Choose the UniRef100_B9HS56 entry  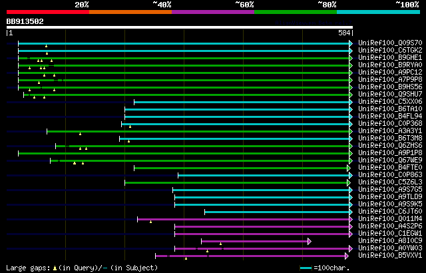390,87
